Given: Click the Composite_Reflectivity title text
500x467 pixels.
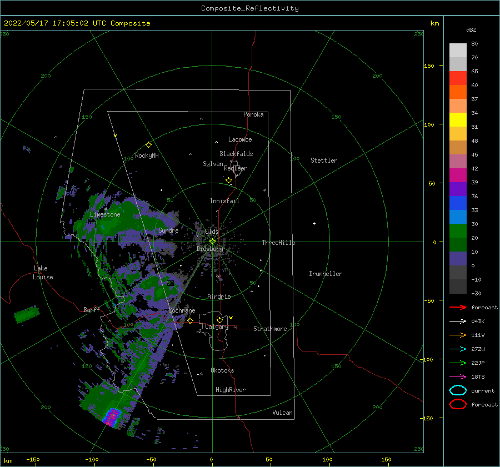Looking at the screenshot, I should (250, 8).
